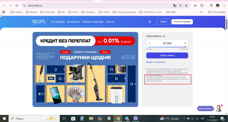The image size is (228, 122).
Task: Increase loan amount with plus button
Action: pos(185,43)
